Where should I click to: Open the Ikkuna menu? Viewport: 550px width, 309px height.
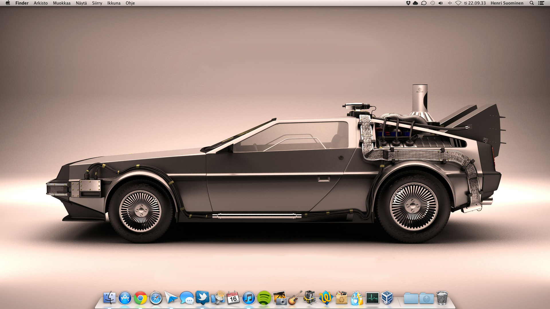(x=114, y=3)
